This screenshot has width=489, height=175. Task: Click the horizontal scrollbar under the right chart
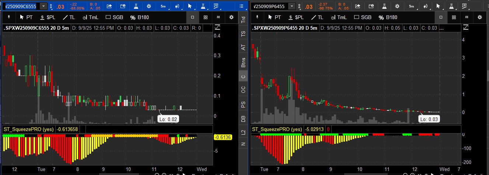coord(354,174)
